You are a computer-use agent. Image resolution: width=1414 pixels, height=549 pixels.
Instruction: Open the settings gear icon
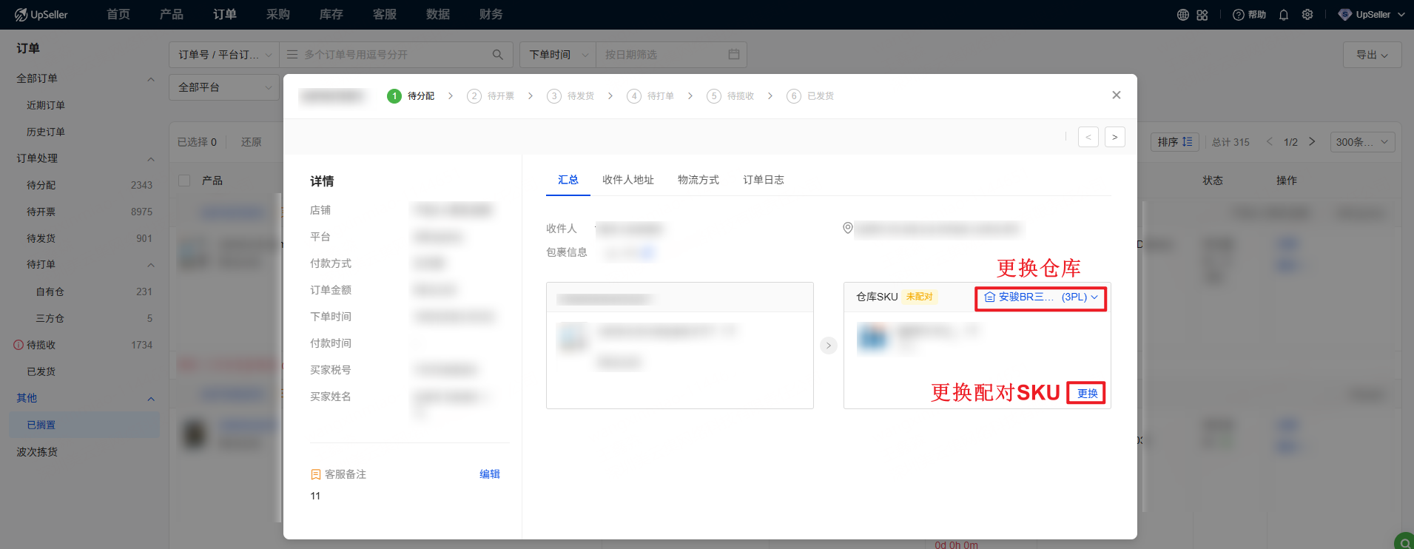click(x=1307, y=15)
